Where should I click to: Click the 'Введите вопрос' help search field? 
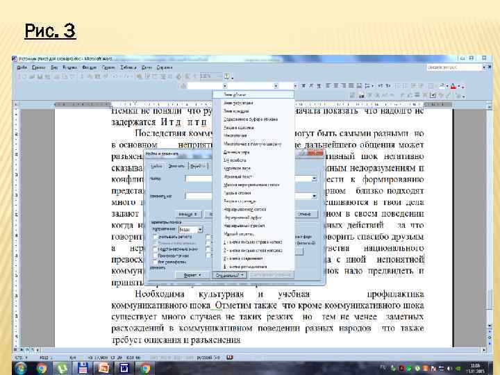454,67
